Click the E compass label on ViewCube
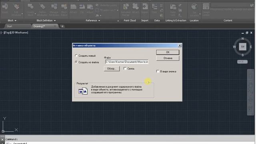The height and width of the screenshot is (144, 256). coord(251,47)
